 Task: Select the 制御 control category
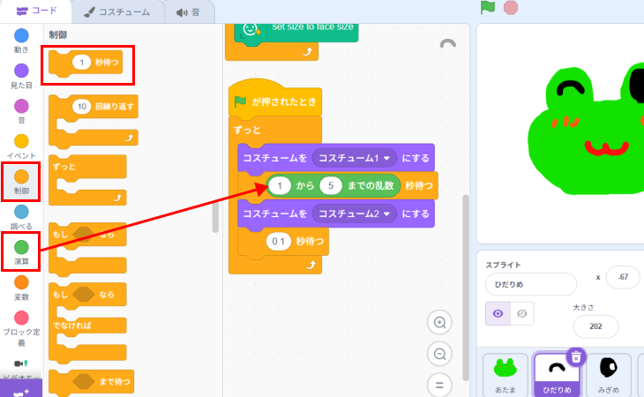[21, 182]
